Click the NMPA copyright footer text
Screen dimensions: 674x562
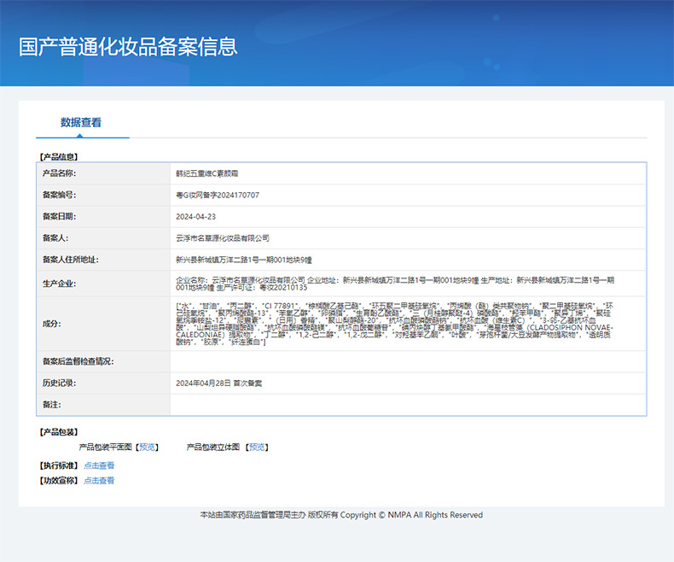click(x=341, y=515)
